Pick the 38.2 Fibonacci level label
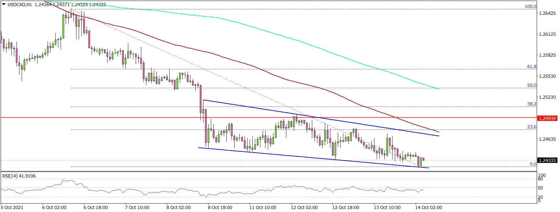The width and height of the screenshot is (560, 212). click(x=531, y=104)
